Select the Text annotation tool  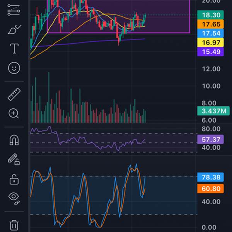click(14, 49)
